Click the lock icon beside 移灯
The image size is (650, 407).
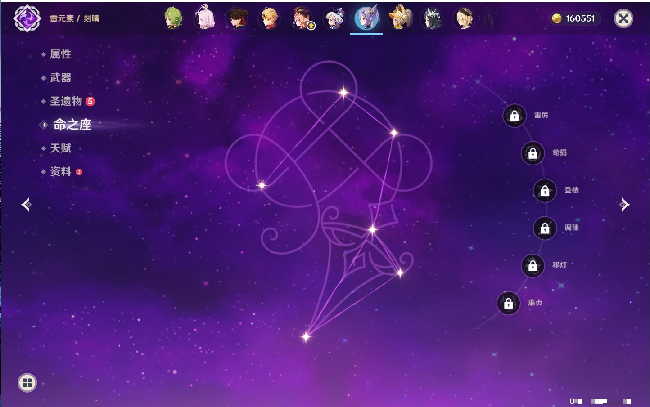click(x=533, y=265)
